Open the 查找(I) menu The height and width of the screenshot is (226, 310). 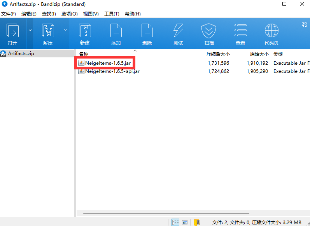49,14
